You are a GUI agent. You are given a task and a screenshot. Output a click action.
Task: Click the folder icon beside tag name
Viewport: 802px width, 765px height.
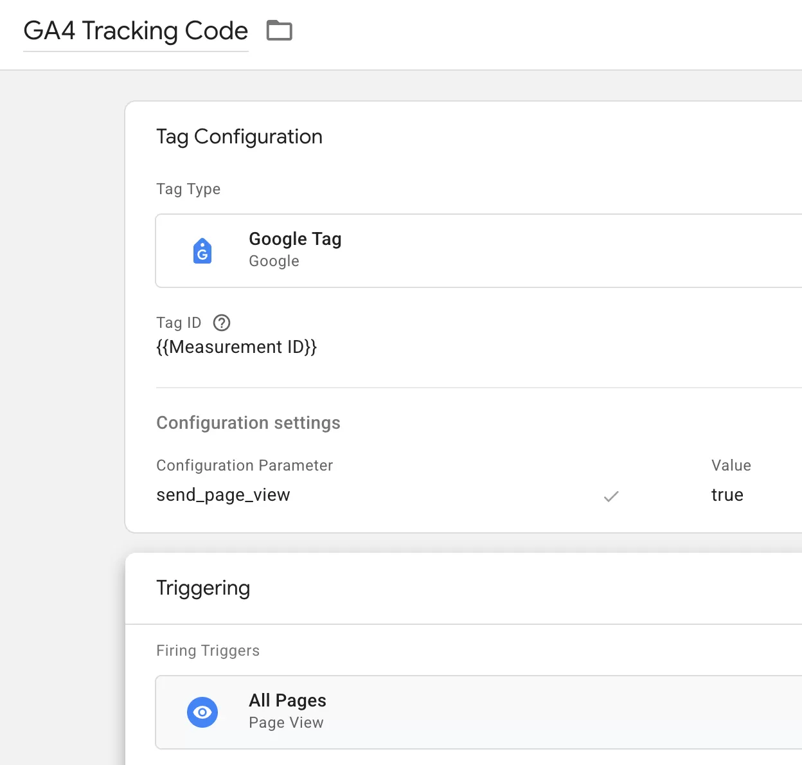point(280,30)
